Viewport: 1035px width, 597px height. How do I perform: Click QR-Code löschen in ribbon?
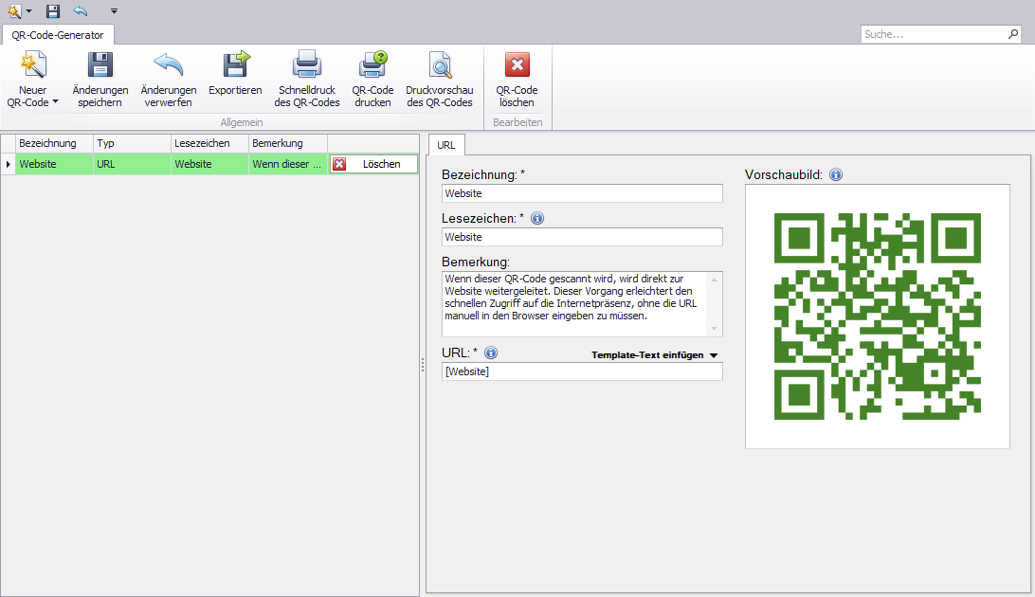click(517, 79)
